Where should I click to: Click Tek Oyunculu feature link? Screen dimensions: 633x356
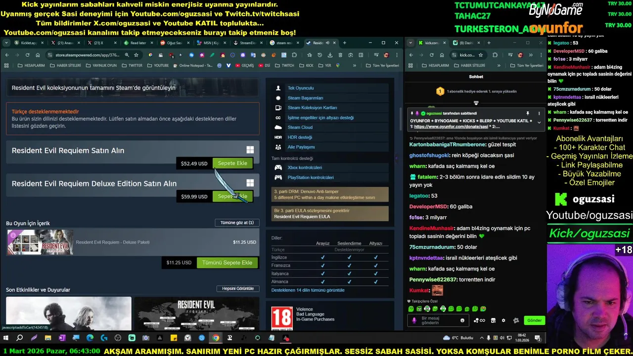point(301,88)
